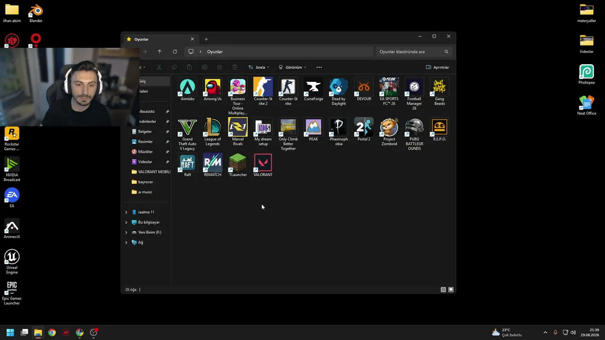Select the TLauncher Minecraft icon
The width and height of the screenshot is (605, 340).
238,165
